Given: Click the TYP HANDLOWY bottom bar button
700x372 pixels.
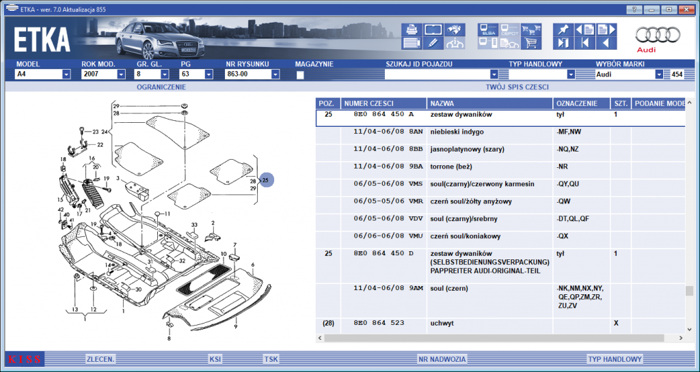Looking at the screenshot, I should click(x=615, y=359).
